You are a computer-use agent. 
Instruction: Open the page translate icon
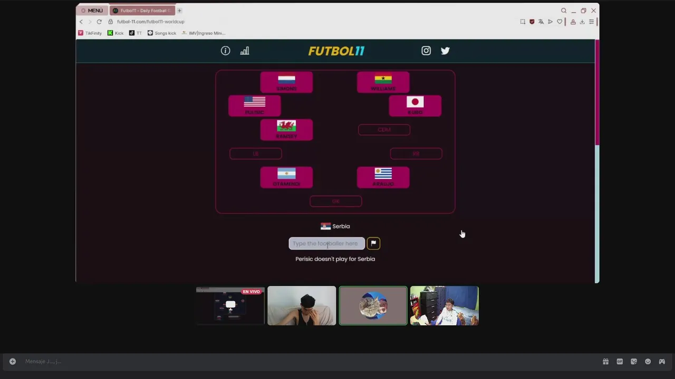541,22
